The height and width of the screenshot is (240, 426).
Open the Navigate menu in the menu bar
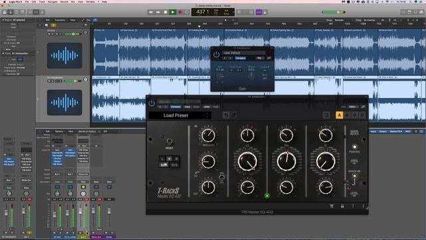tap(53, 1)
